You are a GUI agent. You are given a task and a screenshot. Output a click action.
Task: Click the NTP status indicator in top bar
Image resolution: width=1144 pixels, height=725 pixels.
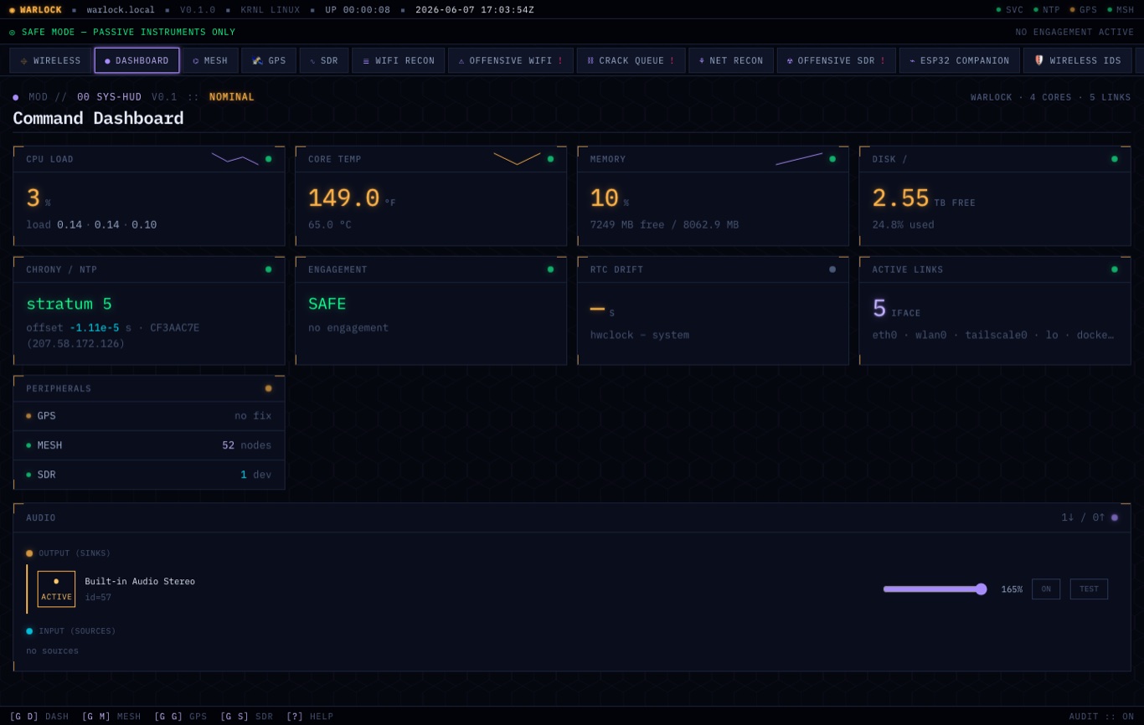[x=1047, y=10]
